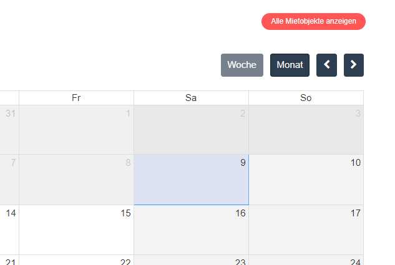Click Thursday the 7th day cell

point(9,180)
